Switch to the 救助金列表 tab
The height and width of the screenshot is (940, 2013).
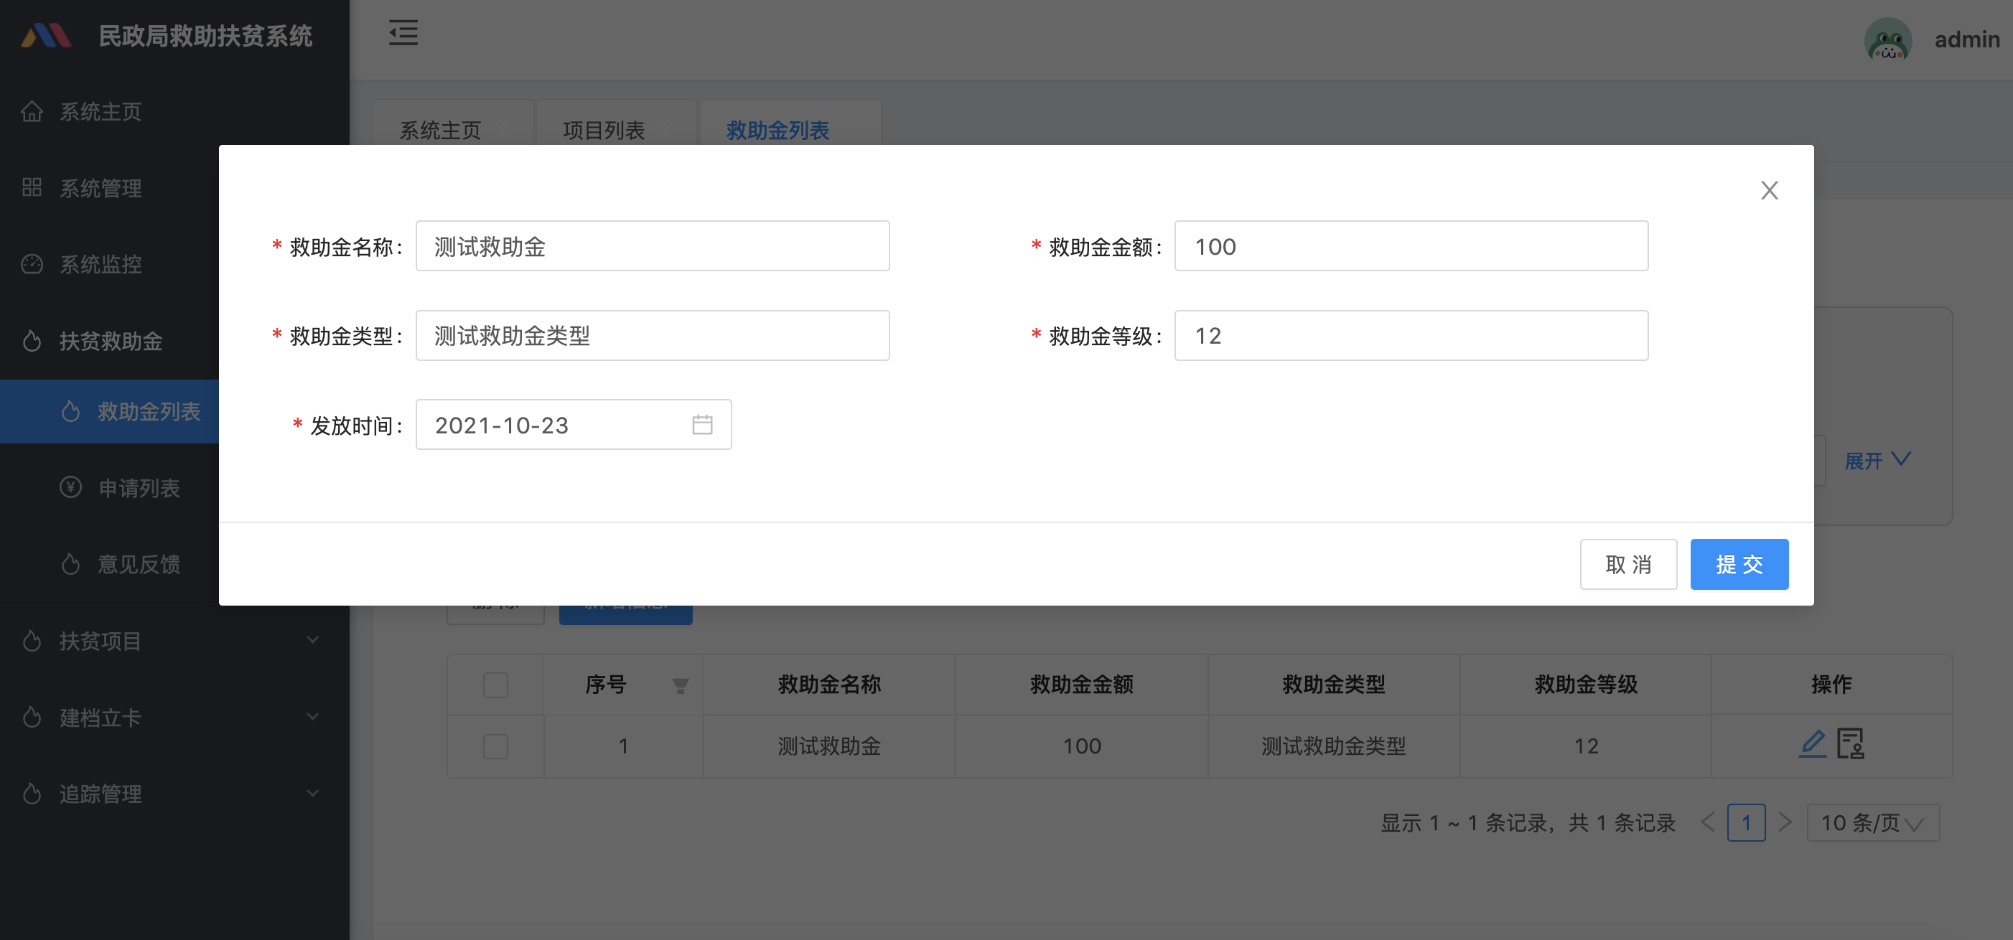click(777, 130)
